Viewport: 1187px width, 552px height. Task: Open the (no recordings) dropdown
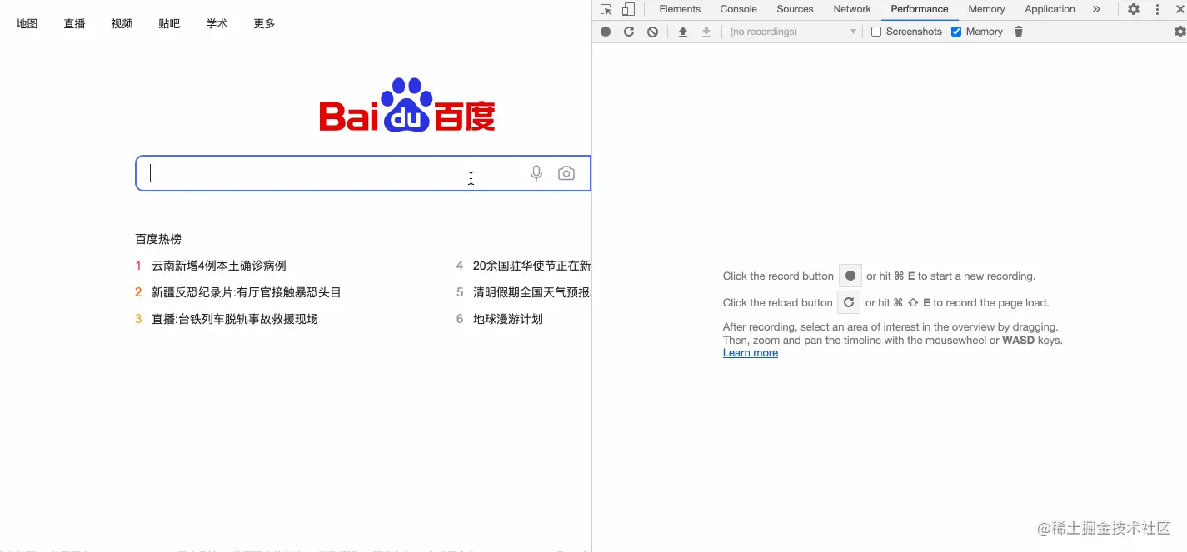[792, 32]
